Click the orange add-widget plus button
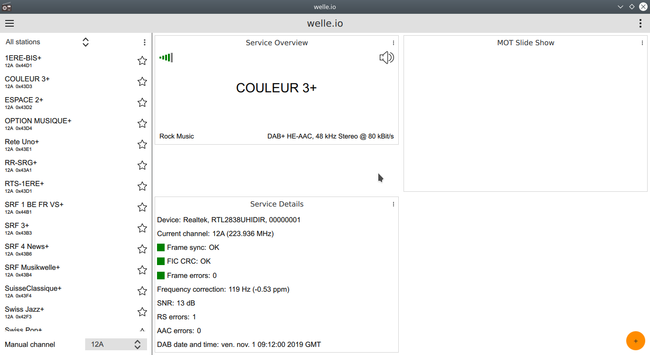Viewport: 650px width, 355px height. click(x=636, y=341)
